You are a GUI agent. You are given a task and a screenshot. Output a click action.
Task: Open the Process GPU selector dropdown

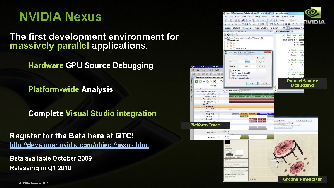(242, 28)
